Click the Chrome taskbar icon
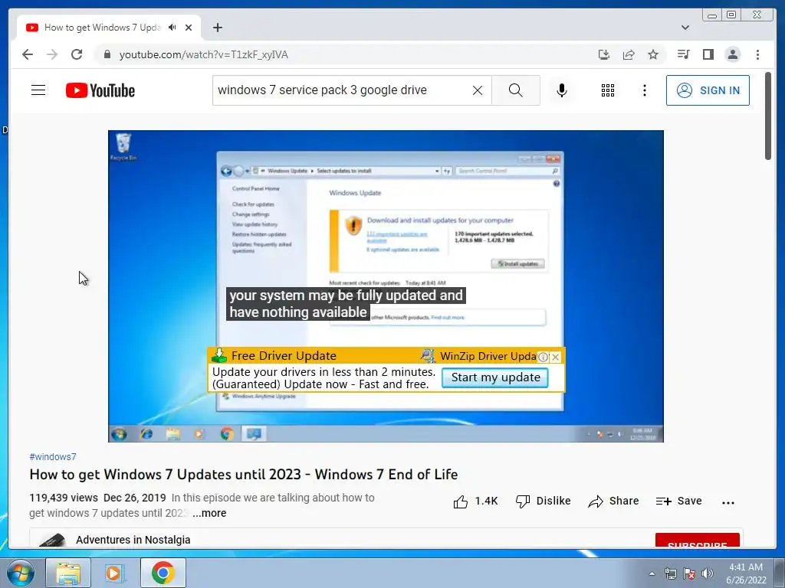This screenshot has width=785, height=588. tap(163, 573)
